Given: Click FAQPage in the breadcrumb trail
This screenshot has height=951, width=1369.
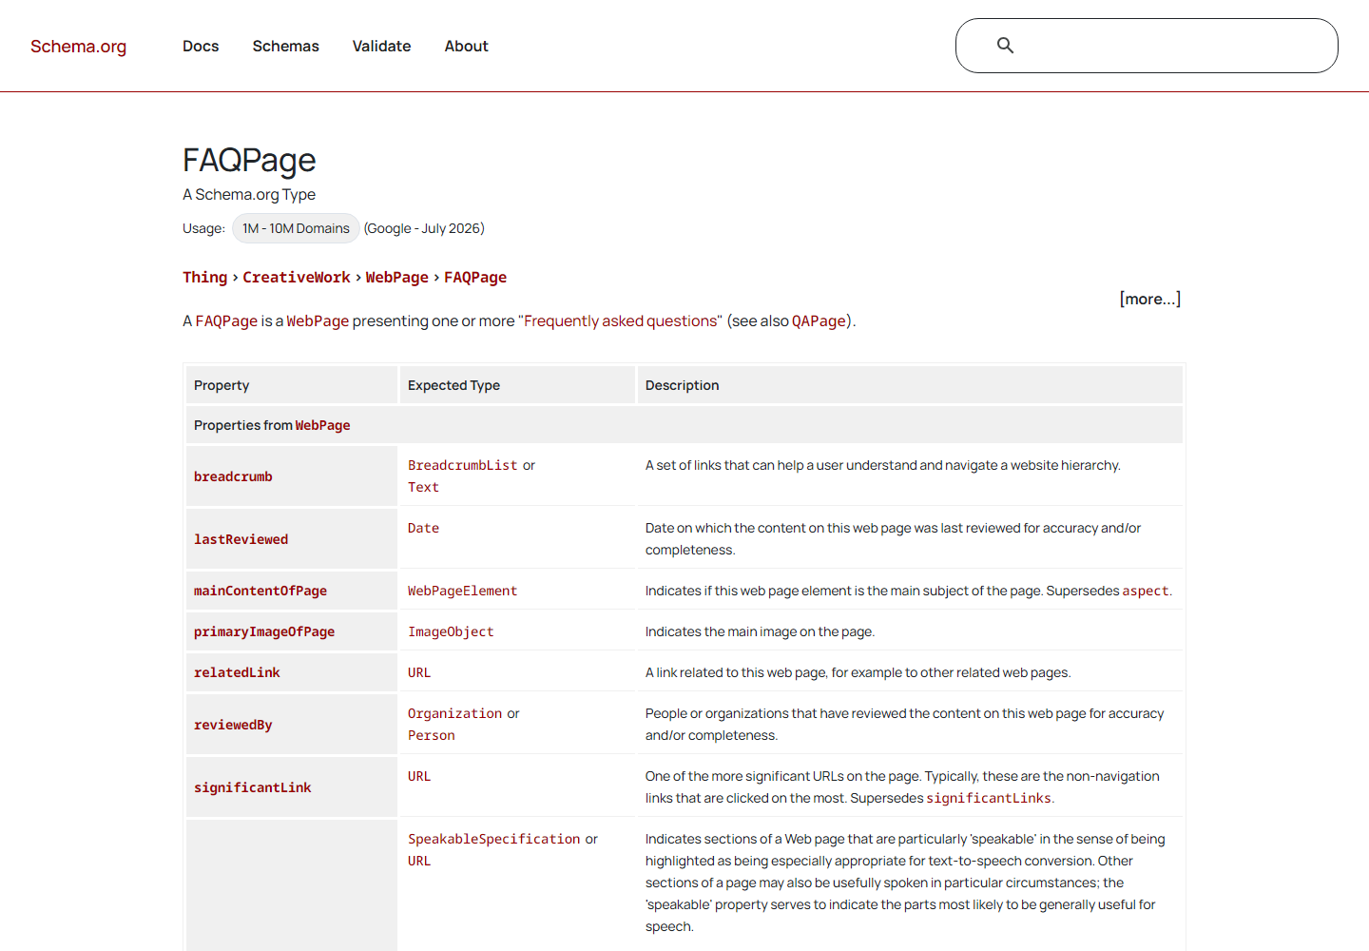Looking at the screenshot, I should pyautogui.click(x=475, y=278).
